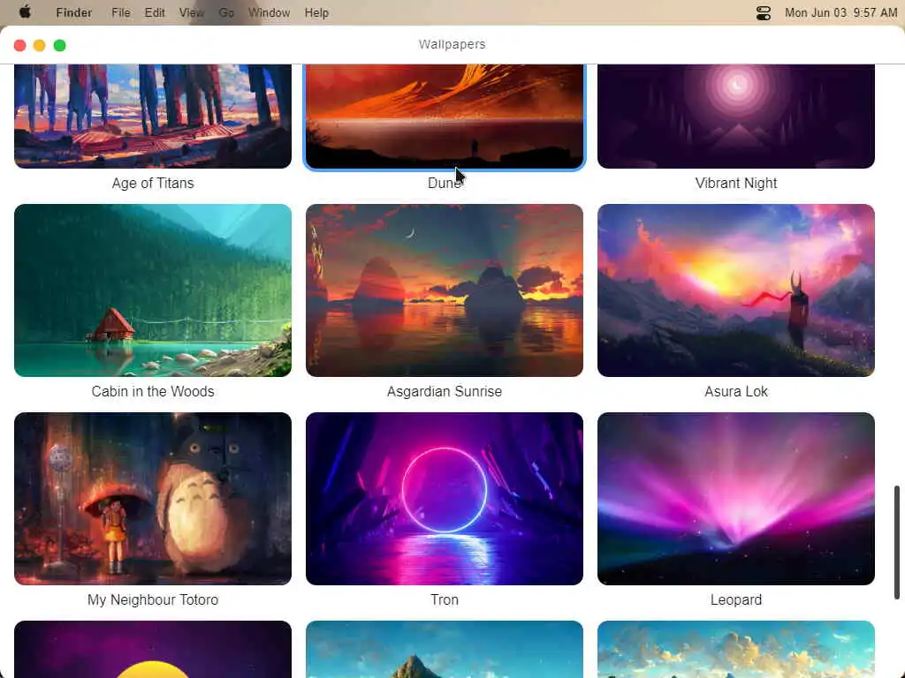Click the Vibrant Night label
Viewport: 905px width, 678px height.
736,184
